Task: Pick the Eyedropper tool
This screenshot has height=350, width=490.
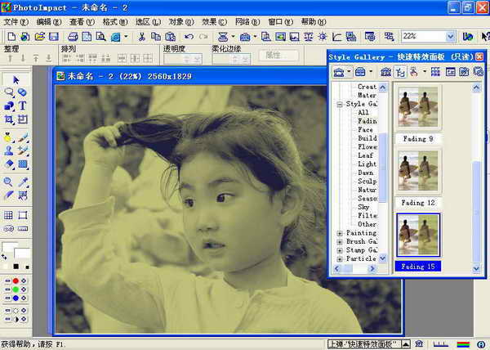Action: tap(23, 182)
